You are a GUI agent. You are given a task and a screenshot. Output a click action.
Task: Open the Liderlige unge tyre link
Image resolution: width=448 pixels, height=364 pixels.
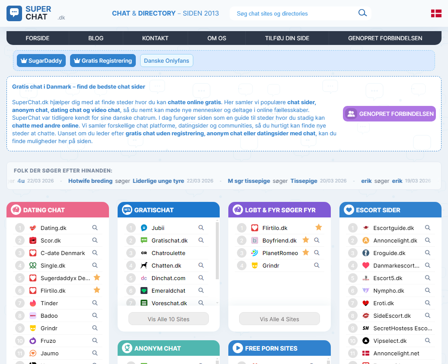tap(158, 181)
